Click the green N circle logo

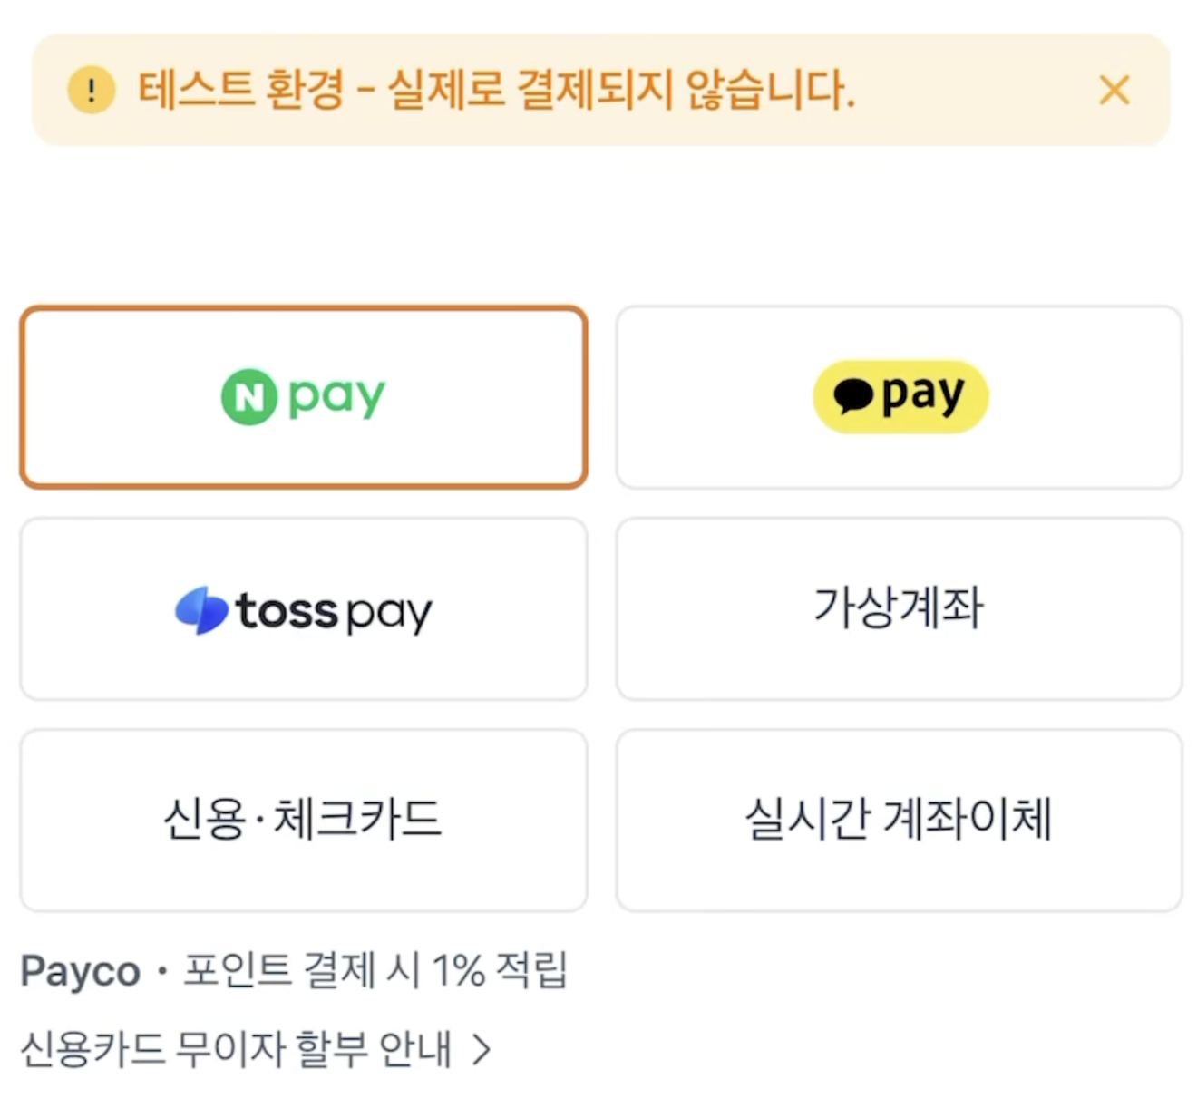point(248,397)
